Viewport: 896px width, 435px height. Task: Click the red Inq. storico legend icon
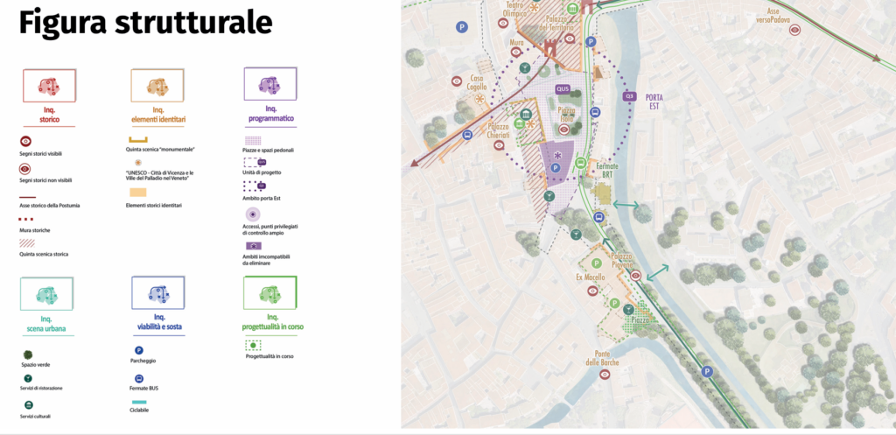[x=49, y=86]
